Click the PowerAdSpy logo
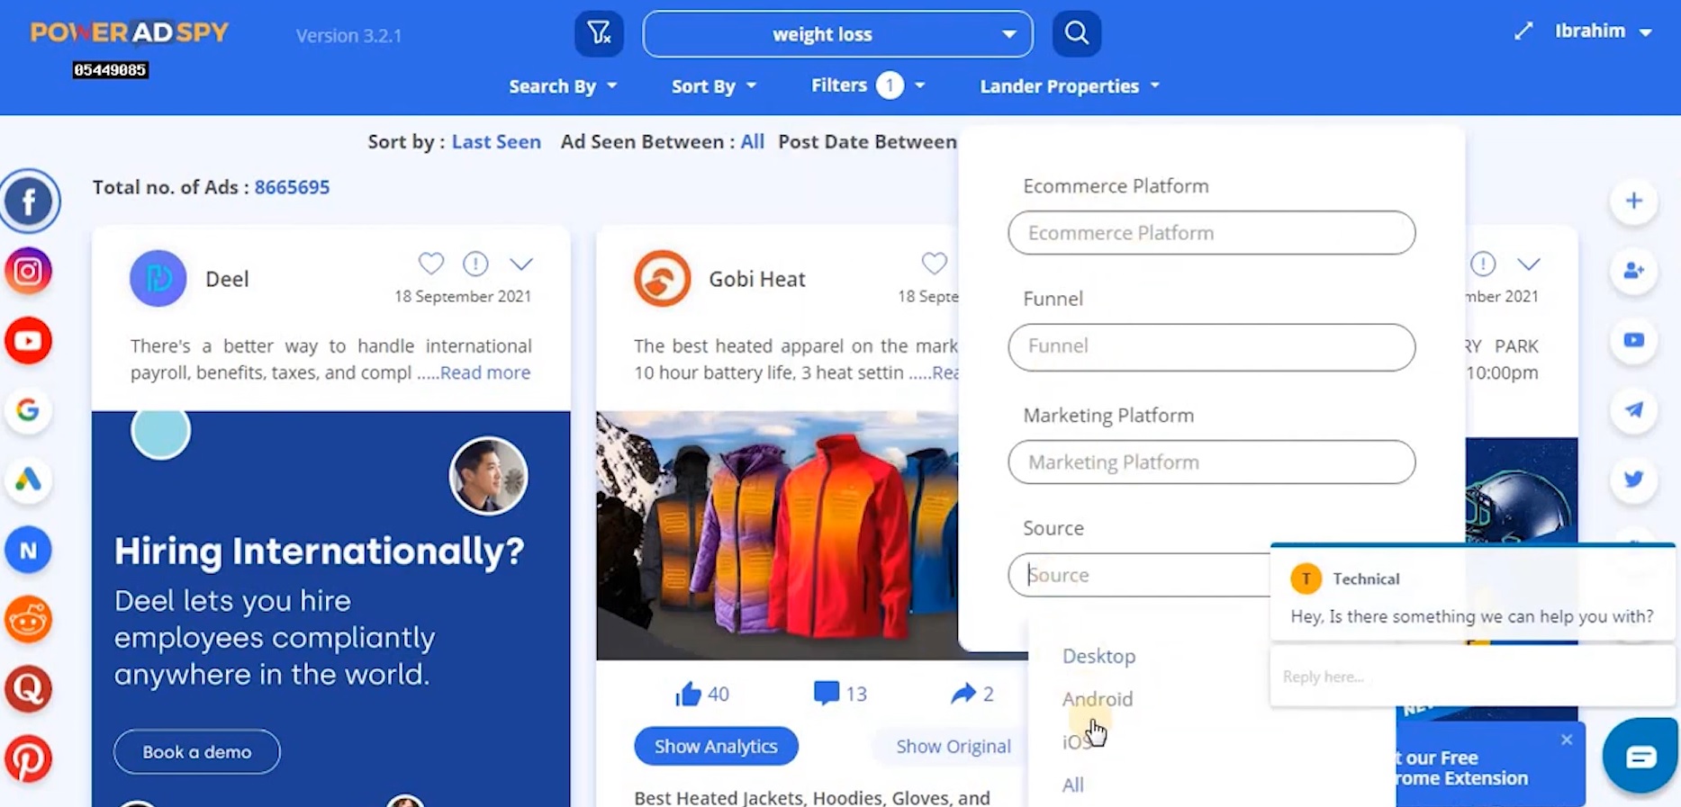 [130, 32]
